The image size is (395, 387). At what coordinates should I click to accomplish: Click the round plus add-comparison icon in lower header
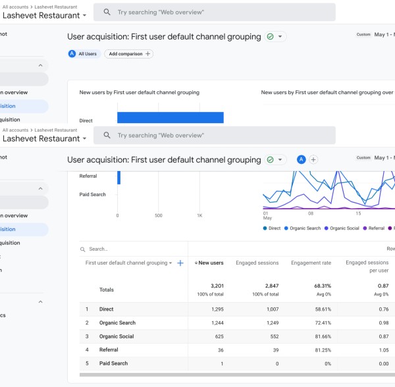(x=313, y=160)
